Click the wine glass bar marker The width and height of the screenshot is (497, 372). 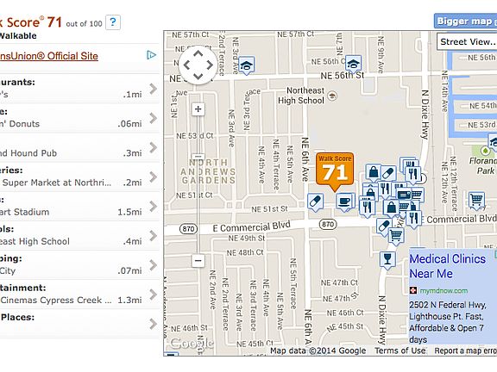point(387,260)
